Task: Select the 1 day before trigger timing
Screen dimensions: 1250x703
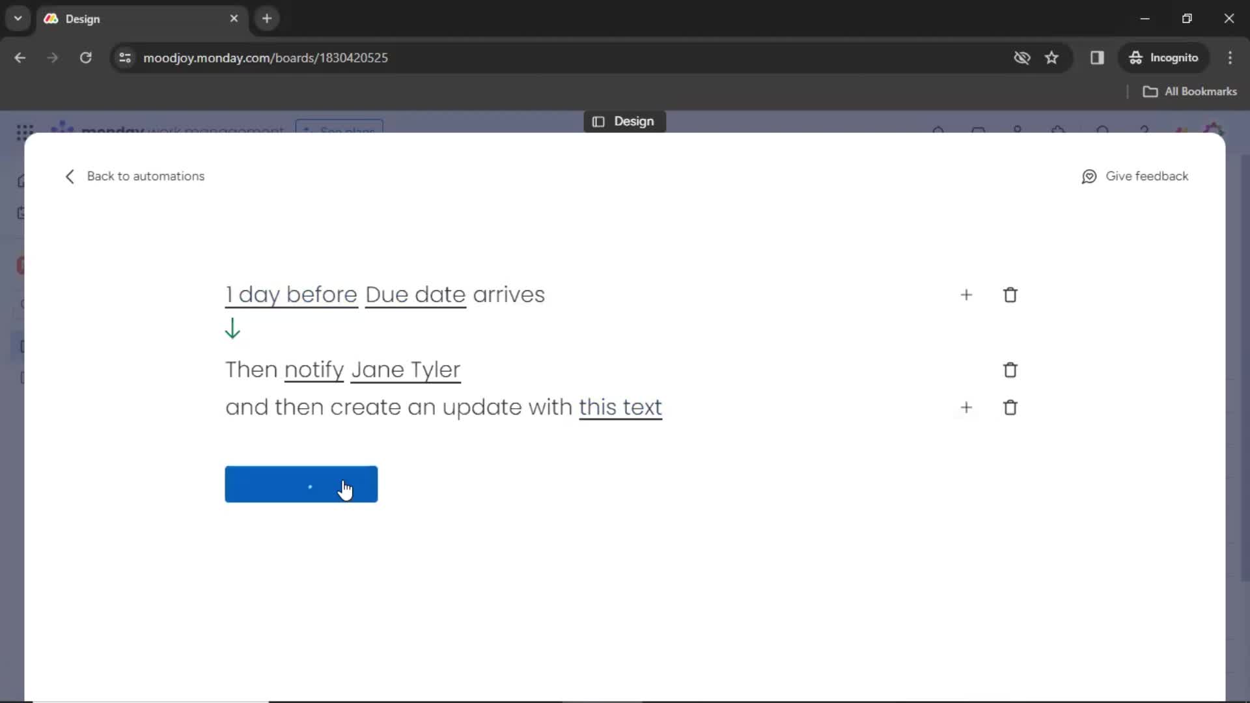Action: click(291, 294)
